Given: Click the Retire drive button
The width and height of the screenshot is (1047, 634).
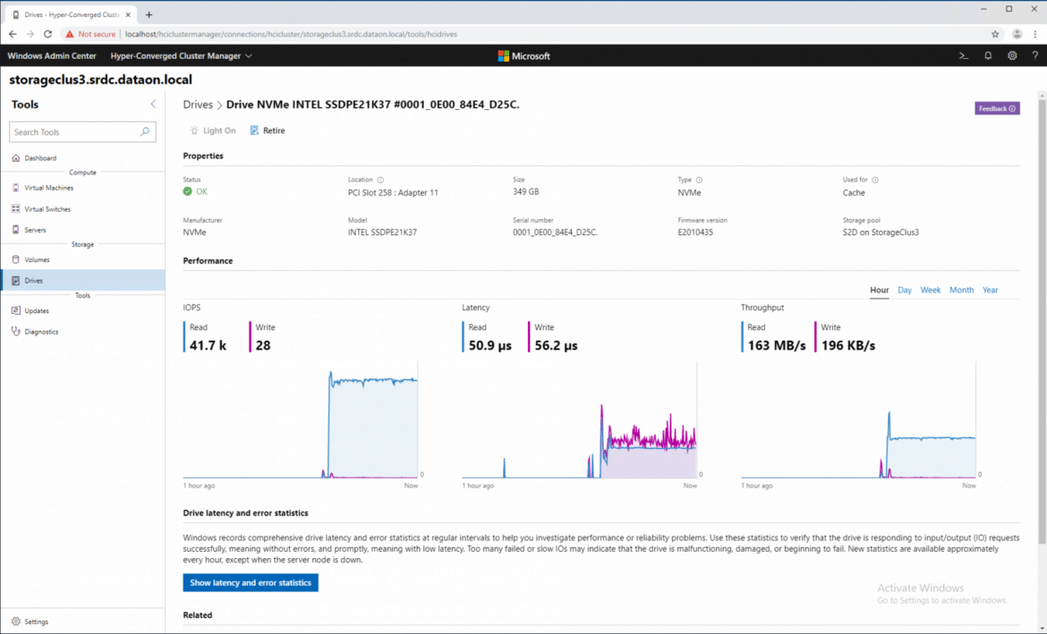Looking at the screenshot, I should click(268, 131).
